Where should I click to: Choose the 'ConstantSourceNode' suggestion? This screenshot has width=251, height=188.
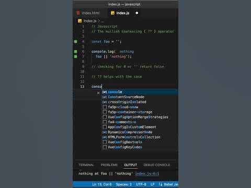[x=140, y=97]
